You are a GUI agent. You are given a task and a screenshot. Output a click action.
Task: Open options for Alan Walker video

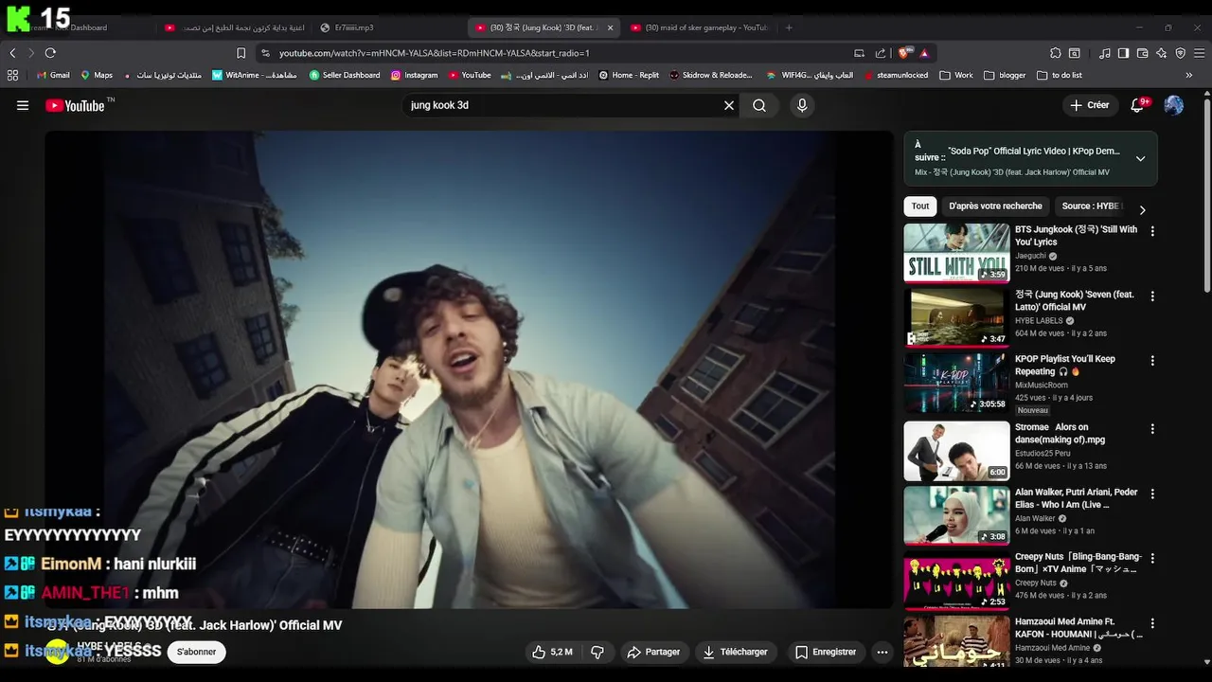(x=1152, y=494)
